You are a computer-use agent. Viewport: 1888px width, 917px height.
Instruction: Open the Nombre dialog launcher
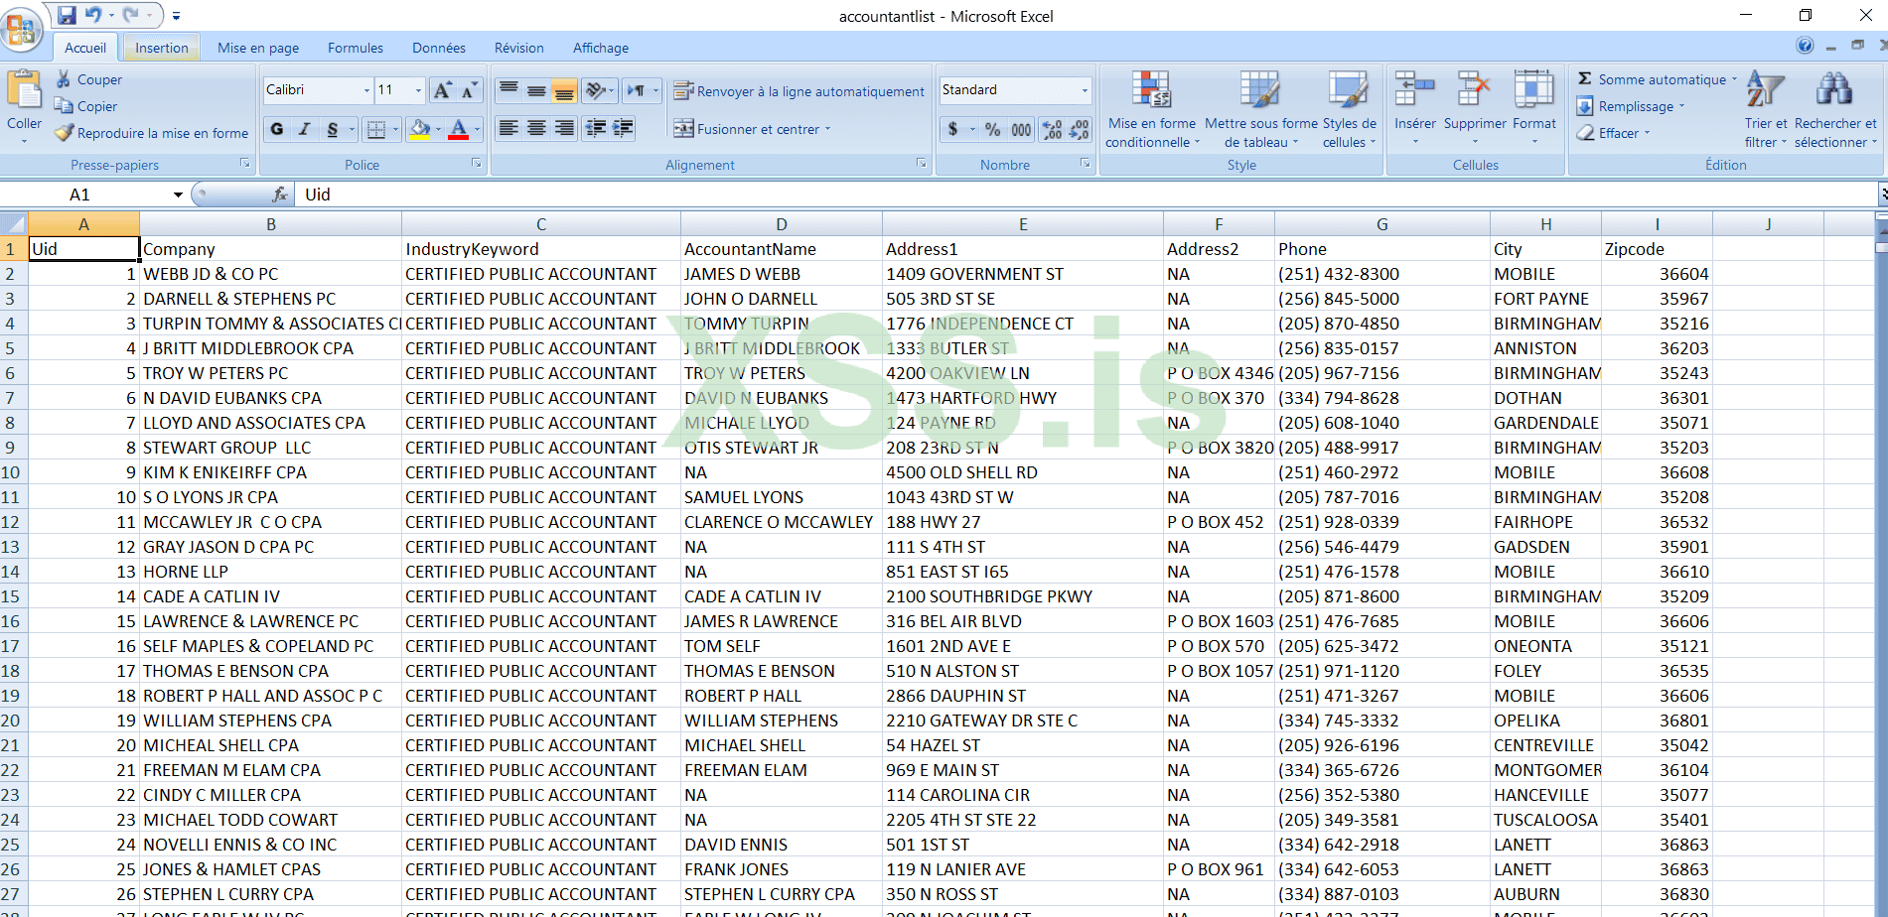coord(1086,164)
